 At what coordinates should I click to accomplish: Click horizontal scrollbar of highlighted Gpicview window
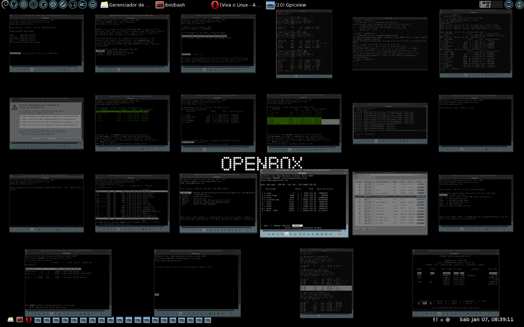303,231
